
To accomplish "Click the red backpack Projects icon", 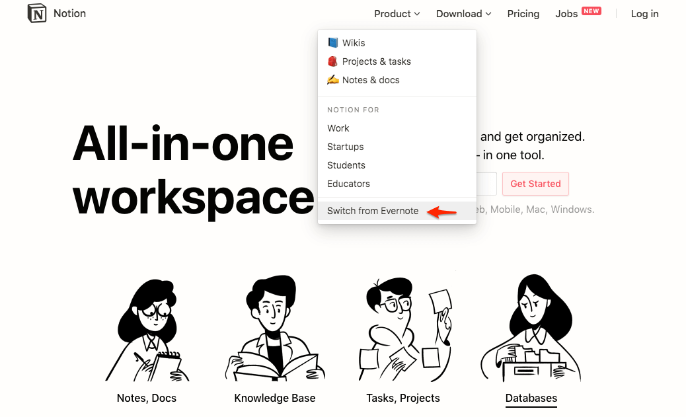I will (x=333, y=61).
